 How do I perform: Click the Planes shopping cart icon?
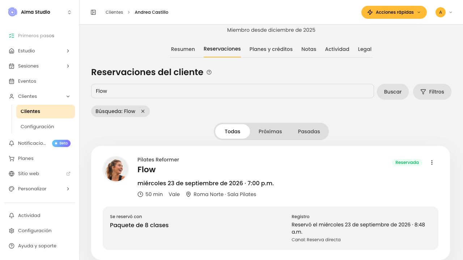tap(12, 159)
